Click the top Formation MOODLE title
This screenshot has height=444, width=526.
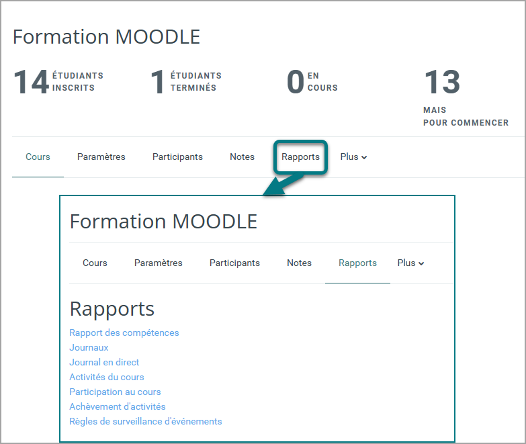[x=106, y=36]
